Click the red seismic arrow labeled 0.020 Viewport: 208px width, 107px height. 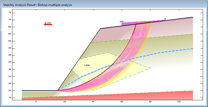48,25
